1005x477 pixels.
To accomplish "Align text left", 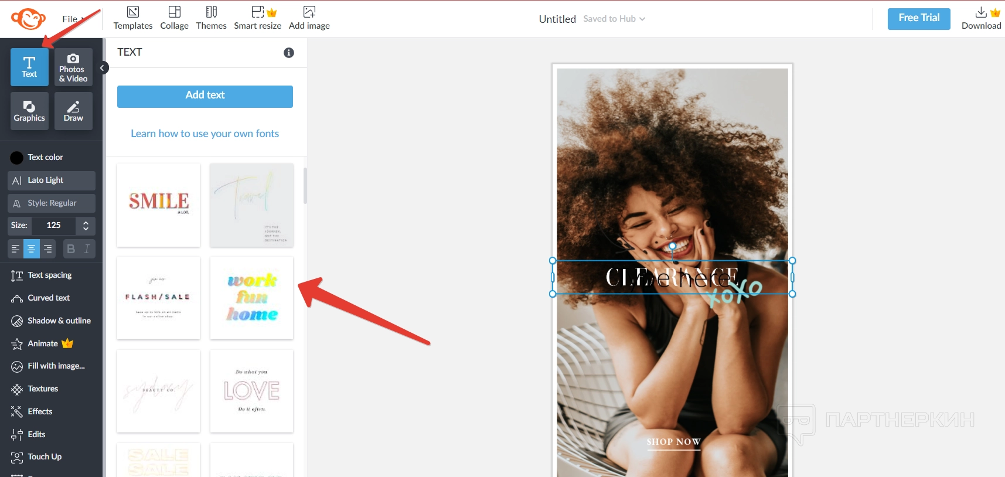I will tap(15, 249).
